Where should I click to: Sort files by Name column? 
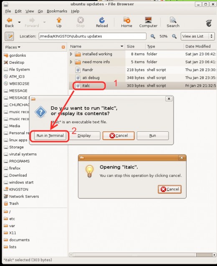coord(97,46)
